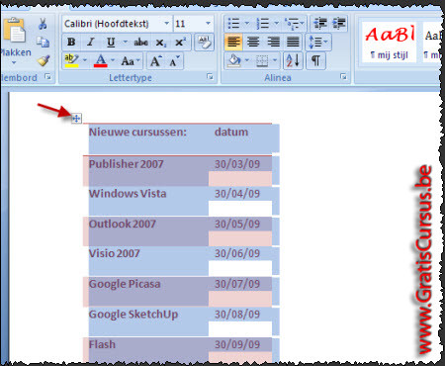
Task: Show paragraph marks pilcrow button
Action: click(x=315, y=60)
